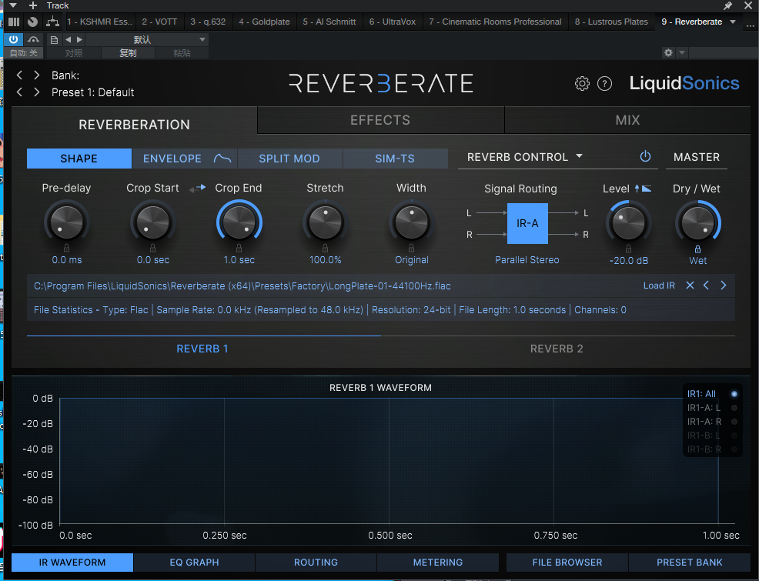Open REVERB CONTROL dropdown

[x=525, y=157]
